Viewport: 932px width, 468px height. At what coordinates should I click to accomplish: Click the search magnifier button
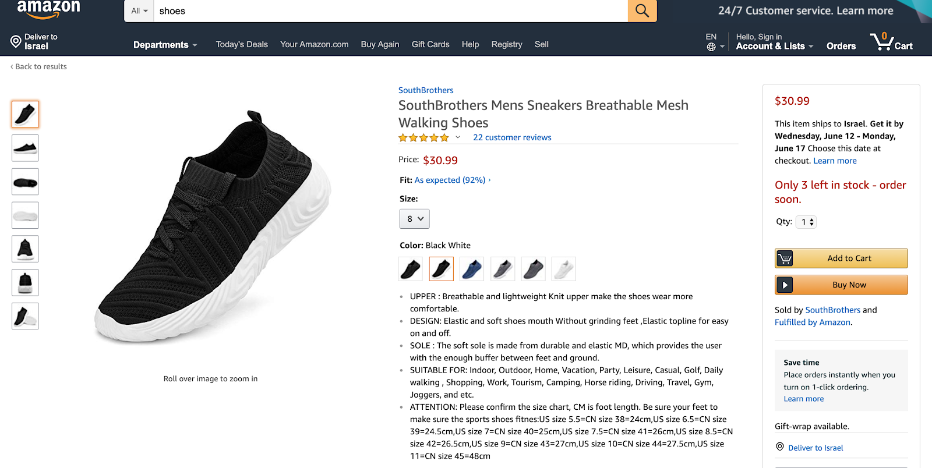[642, 10]
